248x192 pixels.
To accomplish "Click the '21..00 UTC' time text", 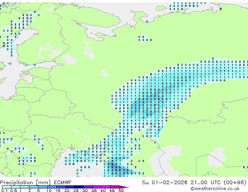I will tap(205, 183).
